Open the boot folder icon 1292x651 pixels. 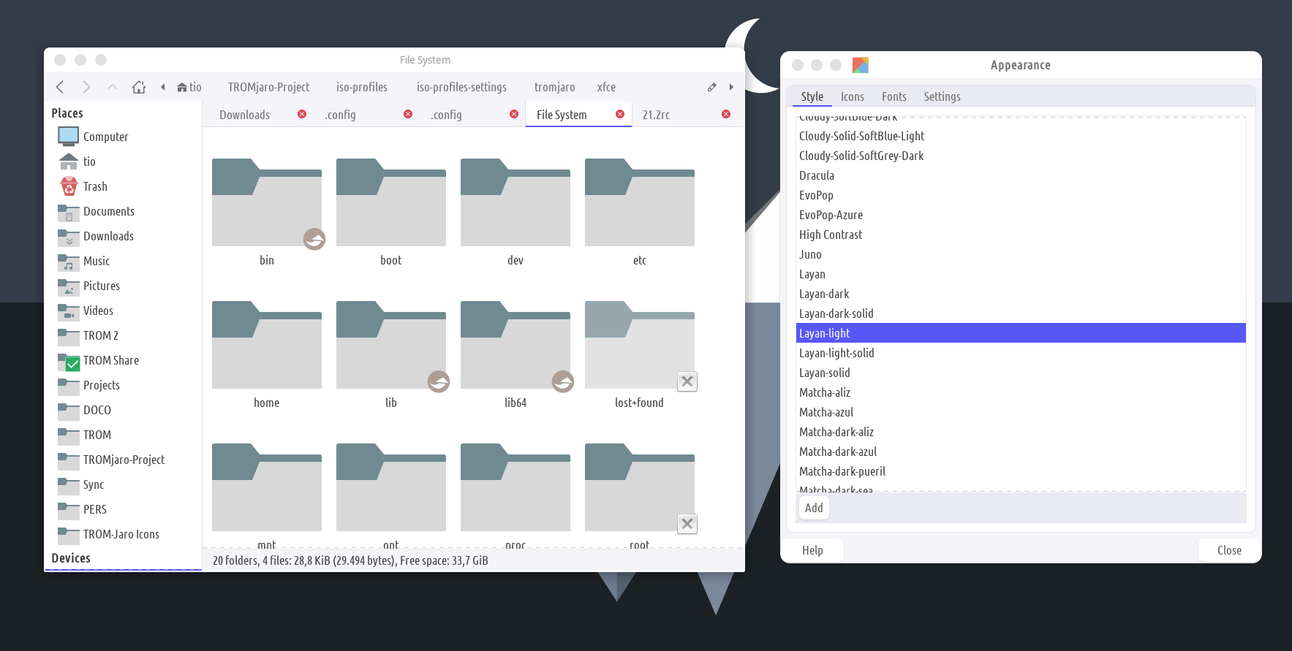tap(390, 204)
